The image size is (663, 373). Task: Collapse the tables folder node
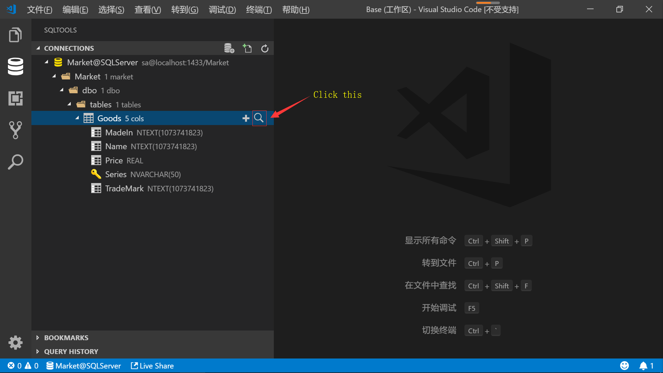coord(69,104)
